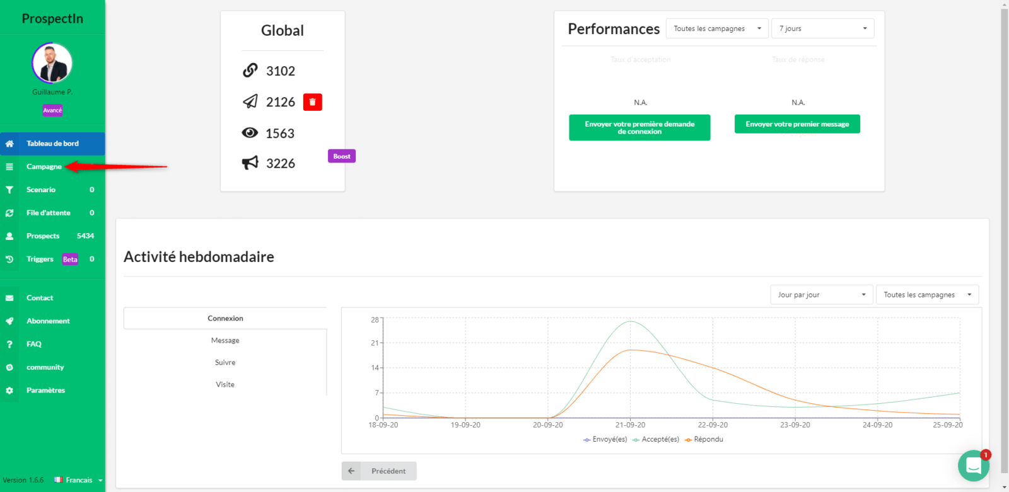The height and width of the screenshot is (492, 1009).
Task: Click the funnel icon beside Scenario
Action: tap(9, 190)
